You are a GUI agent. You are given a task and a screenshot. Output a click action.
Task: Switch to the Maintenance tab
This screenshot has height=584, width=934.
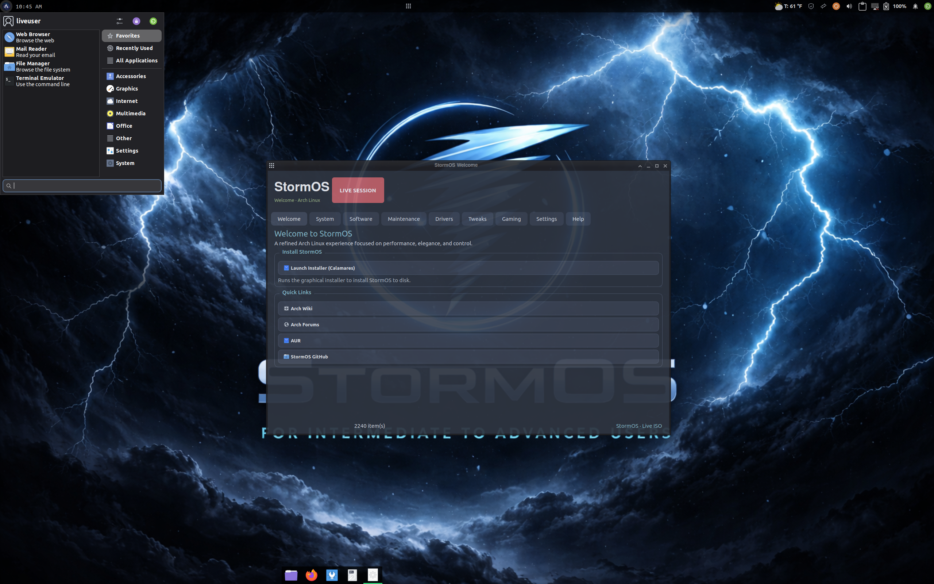point(403,219)
